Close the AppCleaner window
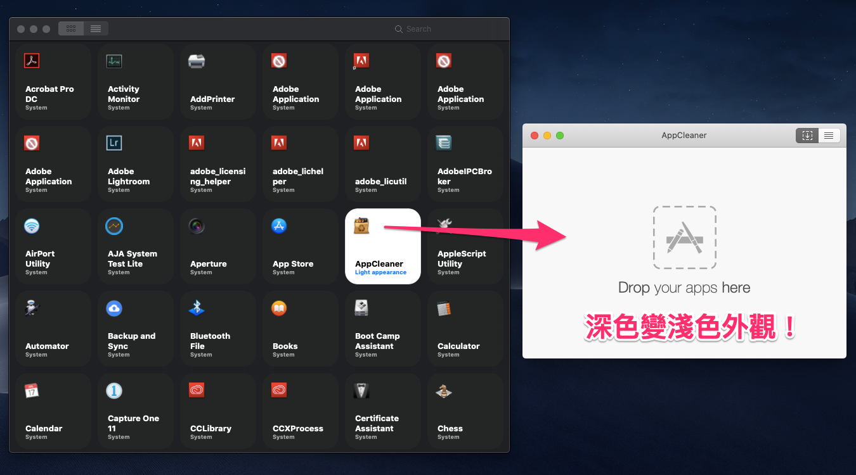The width and height of the screenshot is (856, 475). [x=535, y=136]
